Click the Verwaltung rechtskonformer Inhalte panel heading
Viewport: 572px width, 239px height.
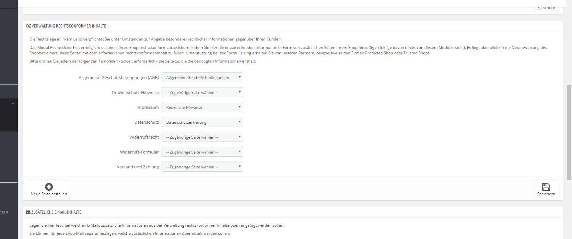click(x=69, y=26)
